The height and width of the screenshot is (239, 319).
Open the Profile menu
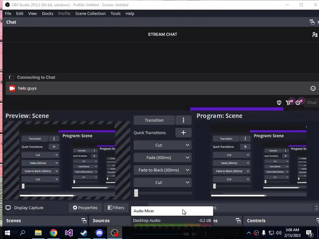click(x=64, y=13)
